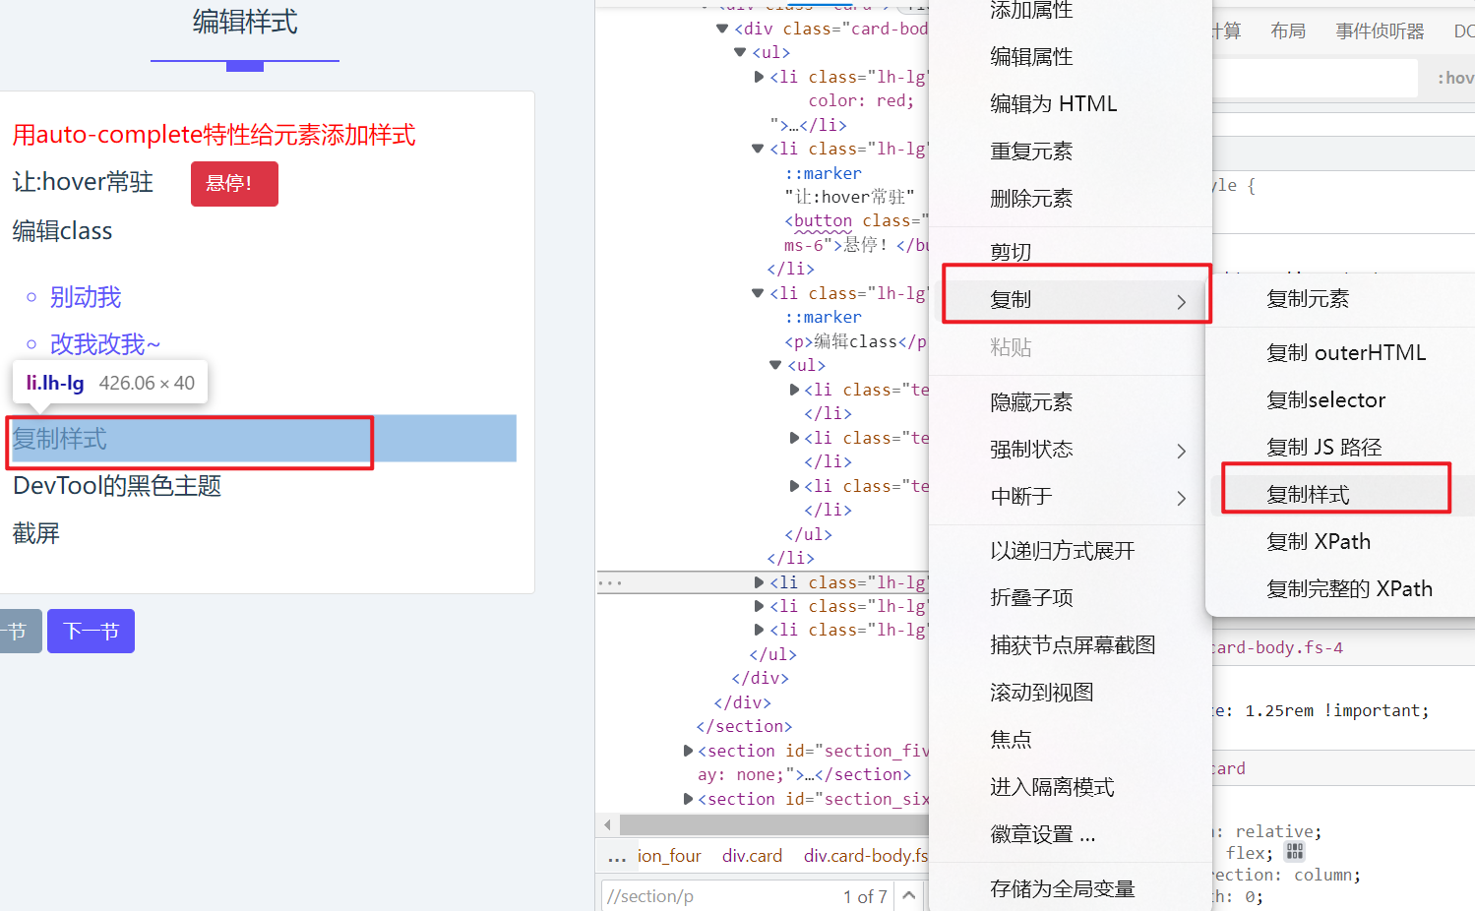
Task: Open the flexbox editor icon beside flex
Action: [1294, 852]
